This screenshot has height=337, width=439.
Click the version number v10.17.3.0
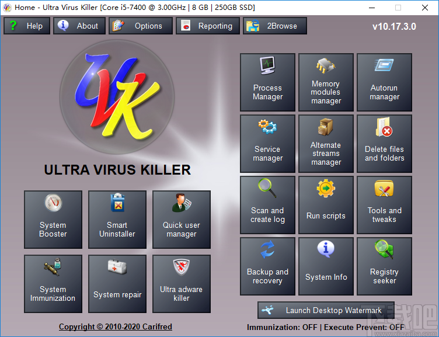coord(394,27)
